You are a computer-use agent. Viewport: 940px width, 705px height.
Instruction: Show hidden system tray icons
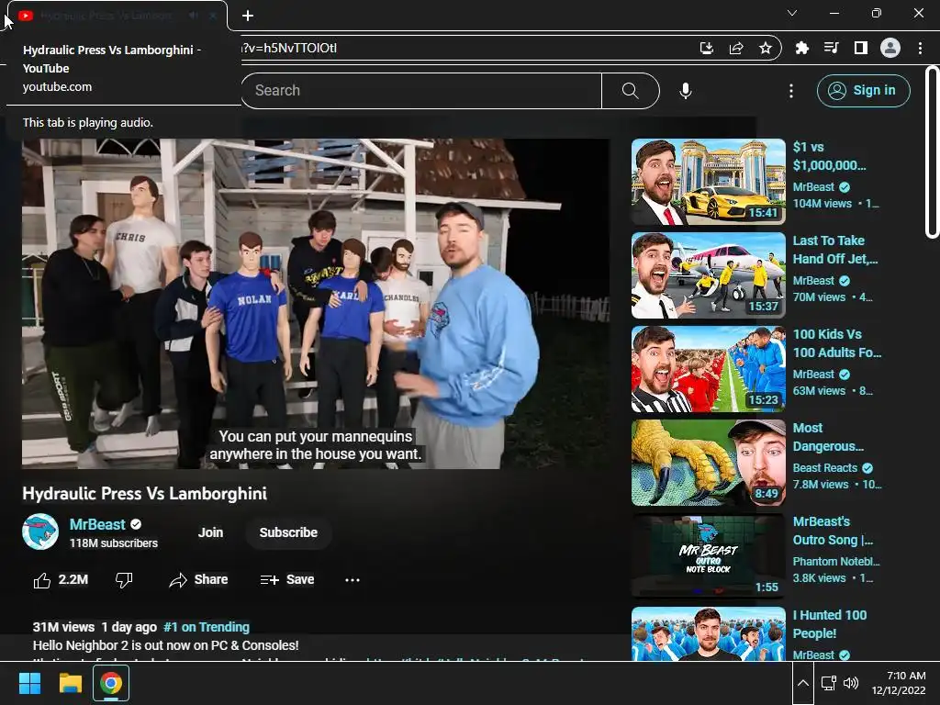(x=802, y=683)
